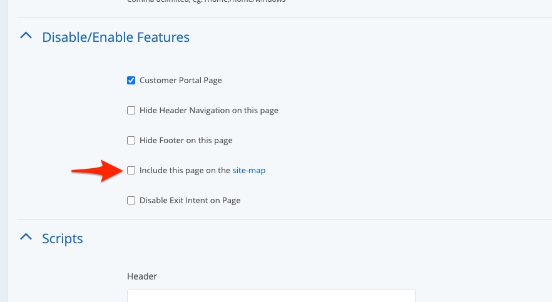Open the site-map link

coord(249,170)
